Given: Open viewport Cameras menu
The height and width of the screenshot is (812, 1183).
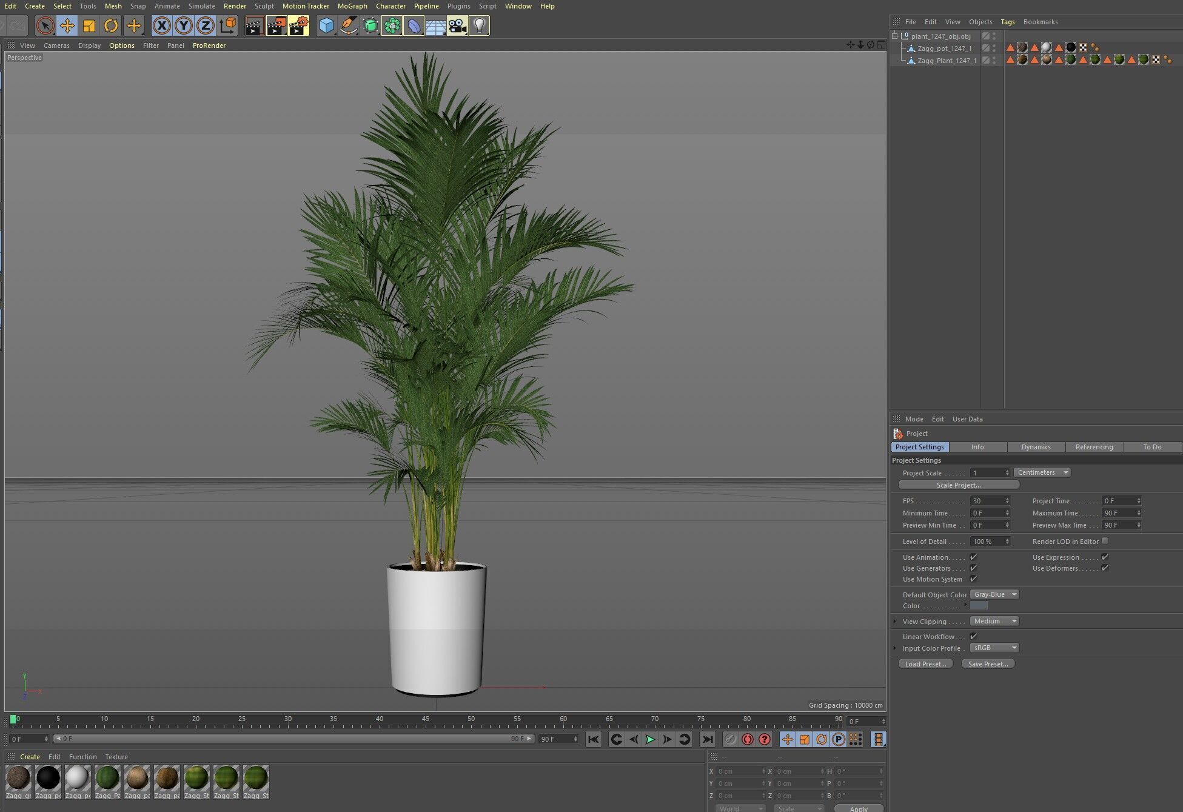Looking at the screenshot, I should pos(56,45).
